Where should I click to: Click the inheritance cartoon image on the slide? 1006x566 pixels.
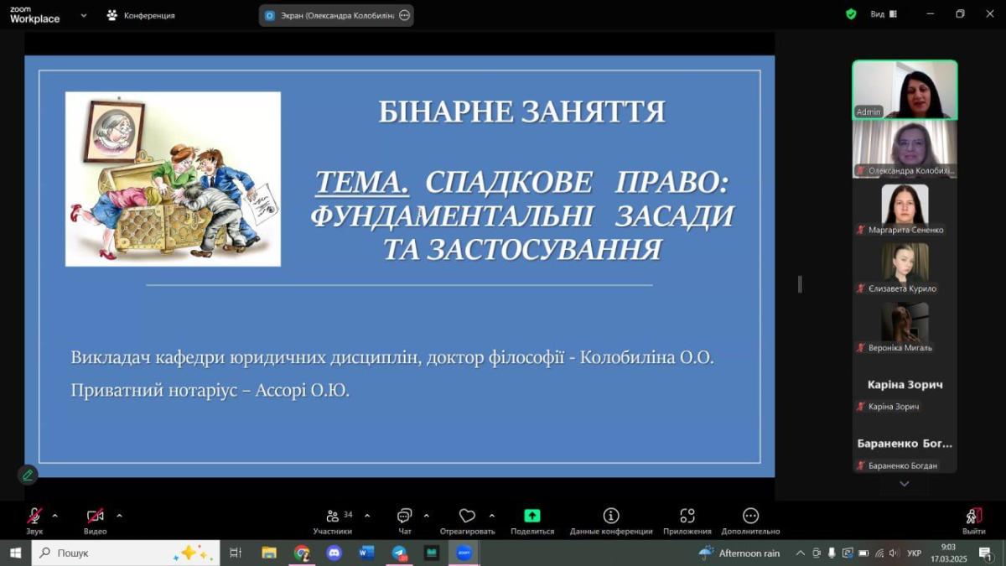pos(173,179)
